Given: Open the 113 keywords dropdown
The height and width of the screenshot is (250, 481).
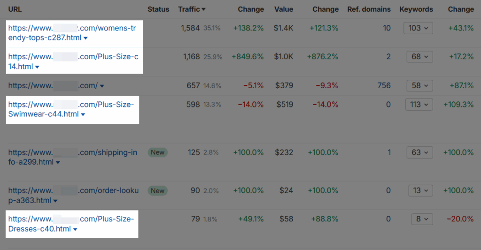Looking at the screenshot, I should click(x=418, y=105).
